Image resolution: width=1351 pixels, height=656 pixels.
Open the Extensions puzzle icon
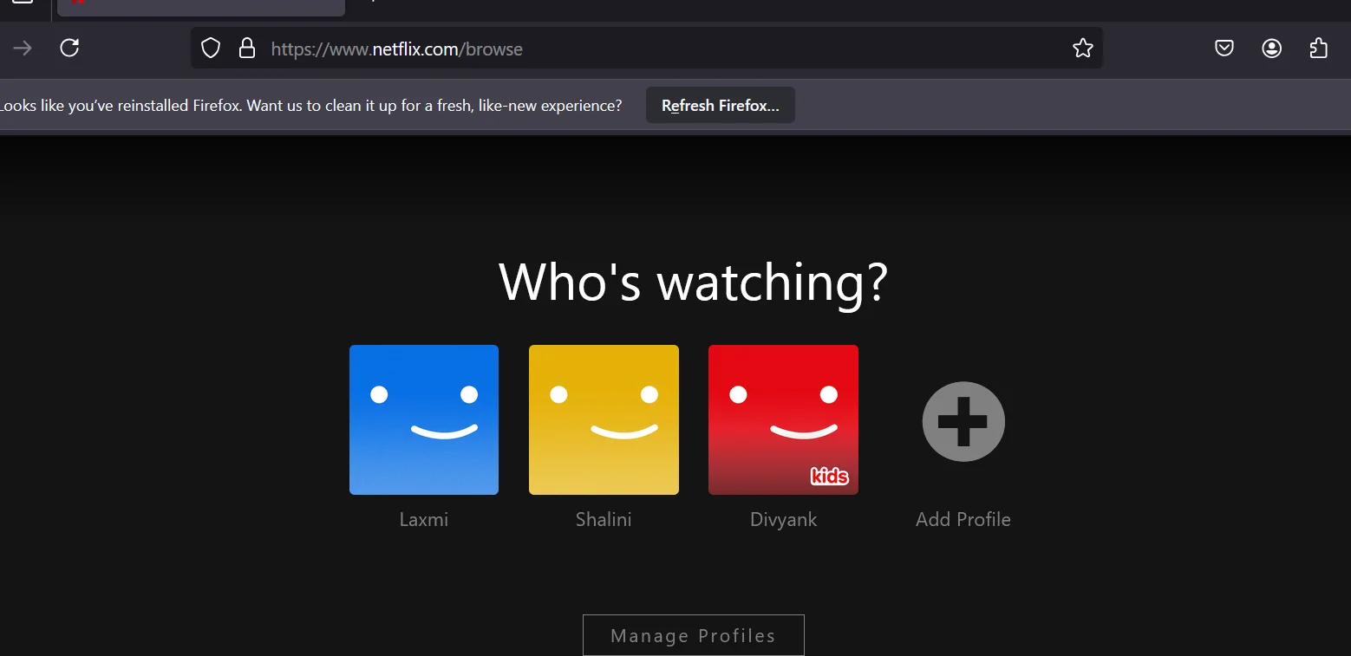[1319, 49]
